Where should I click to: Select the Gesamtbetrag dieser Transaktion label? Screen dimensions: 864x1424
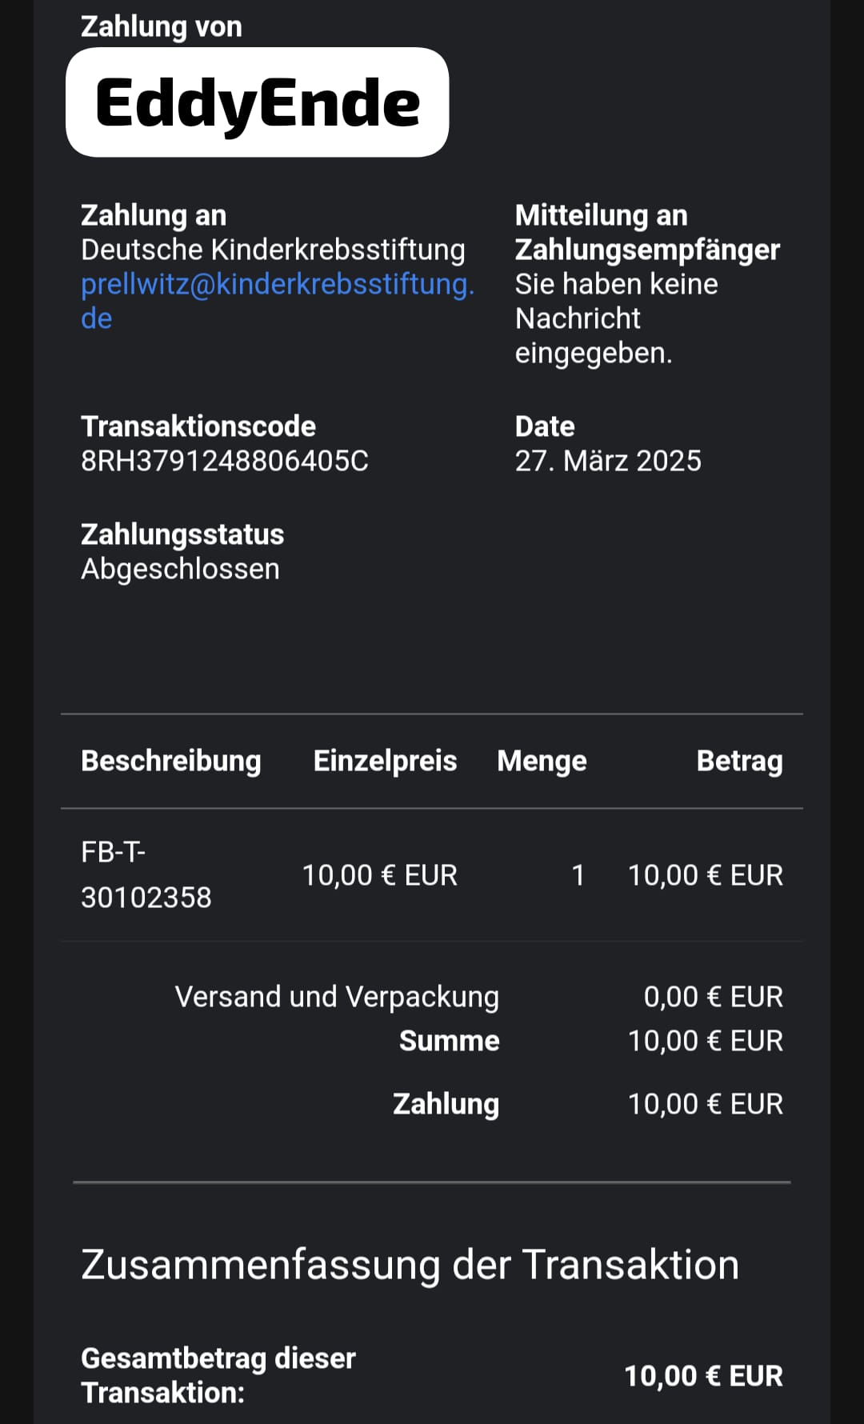coord(218,1375)
